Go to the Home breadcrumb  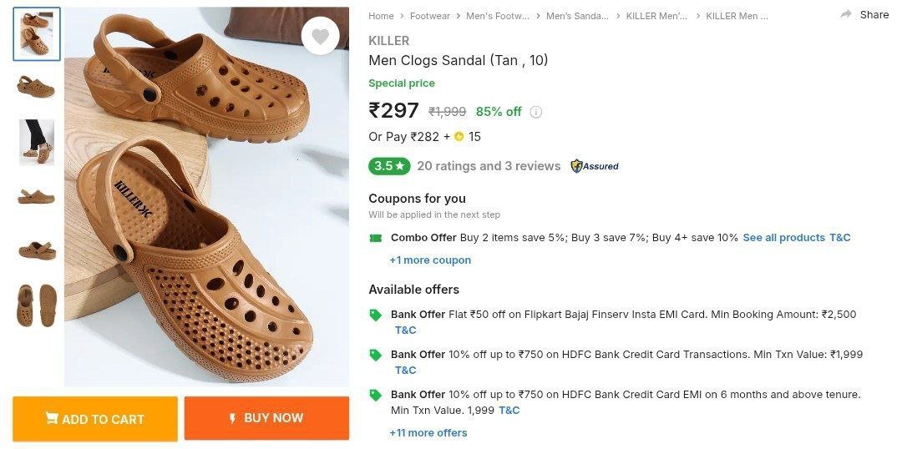381,16
